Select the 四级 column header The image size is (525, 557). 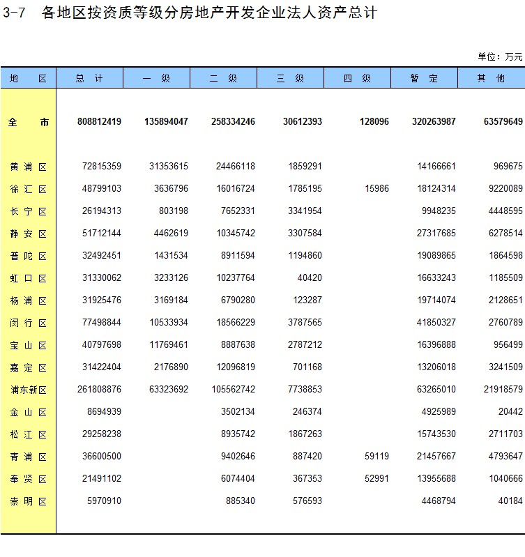click(x=357, y=79)
